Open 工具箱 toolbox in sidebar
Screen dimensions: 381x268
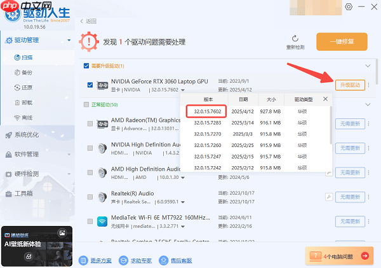point(19,194)
